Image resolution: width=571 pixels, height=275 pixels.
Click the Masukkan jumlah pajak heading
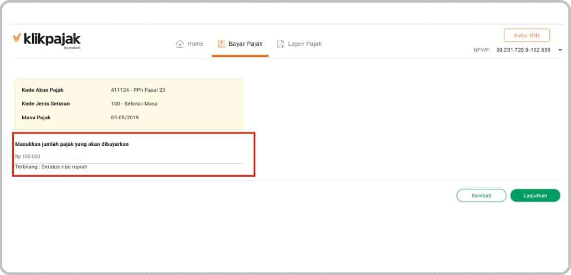72,144
